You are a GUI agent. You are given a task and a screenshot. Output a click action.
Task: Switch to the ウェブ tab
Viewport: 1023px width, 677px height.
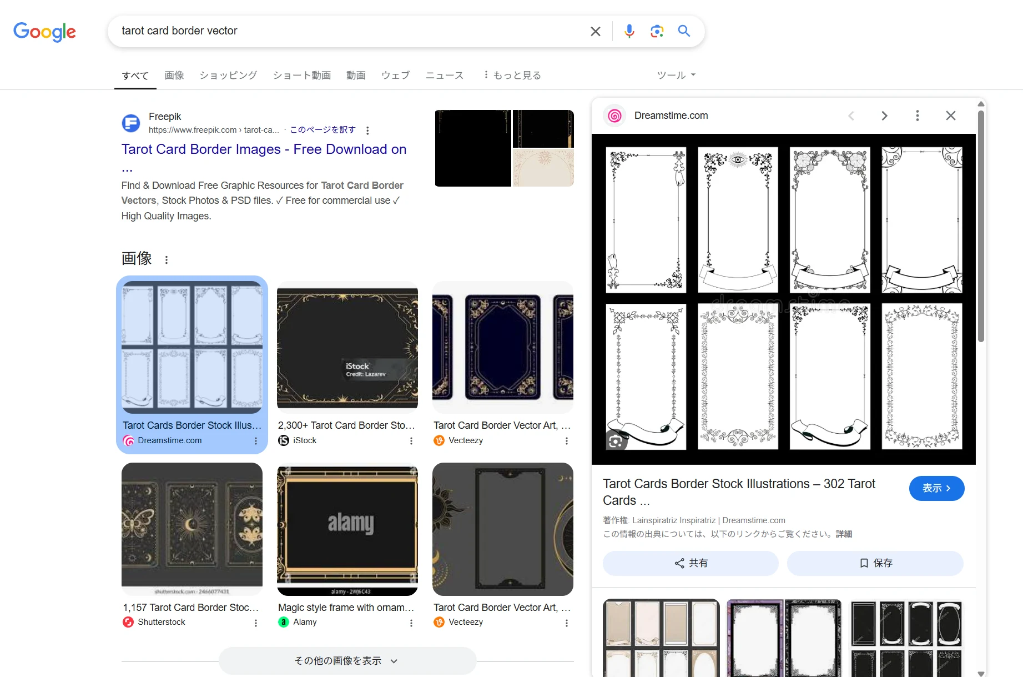point(396,75)
